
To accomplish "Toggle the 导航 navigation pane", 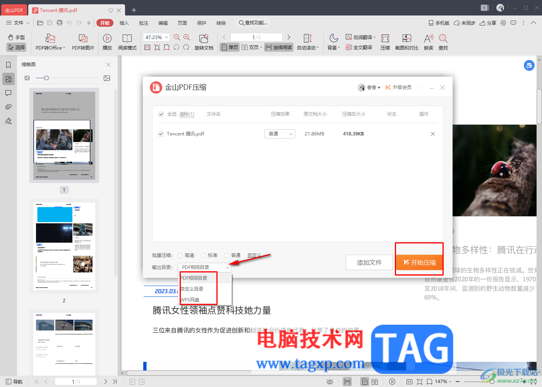I will pos(14,382).
